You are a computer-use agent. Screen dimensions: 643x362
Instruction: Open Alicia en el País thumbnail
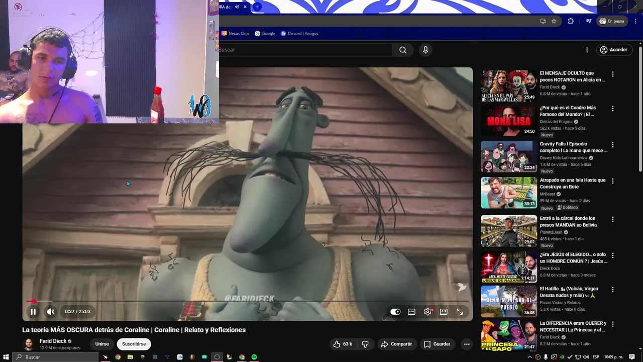[x=509, y=86]
